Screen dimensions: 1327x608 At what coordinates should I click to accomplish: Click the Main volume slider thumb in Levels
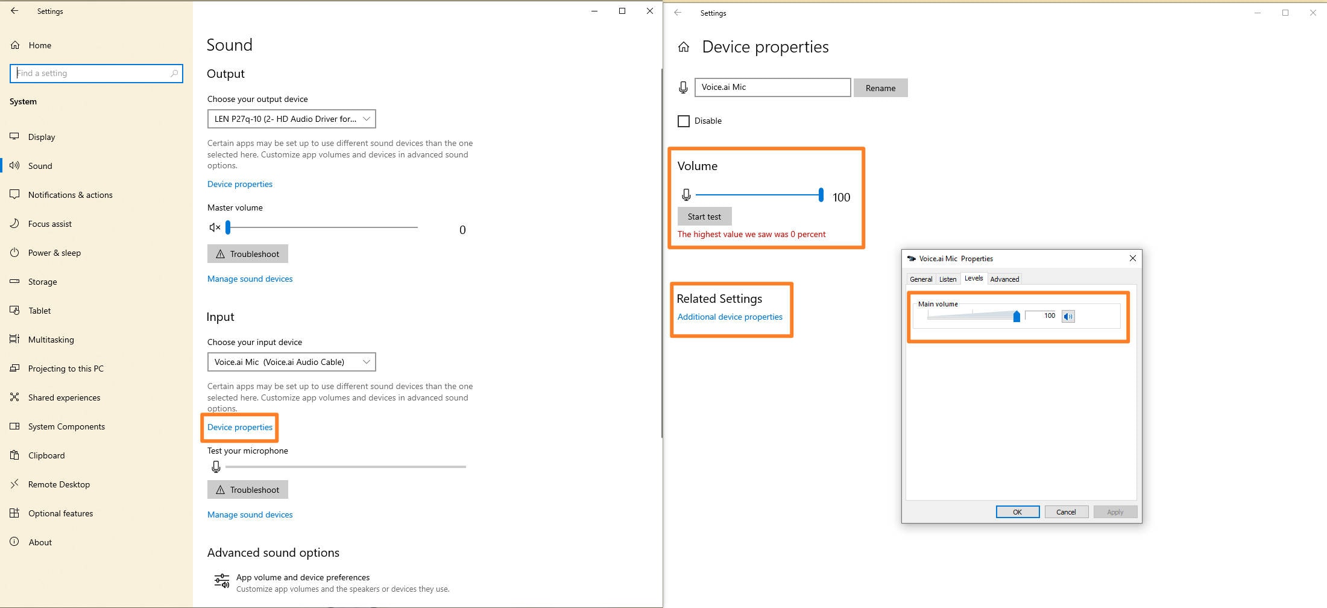[1017, 316]
